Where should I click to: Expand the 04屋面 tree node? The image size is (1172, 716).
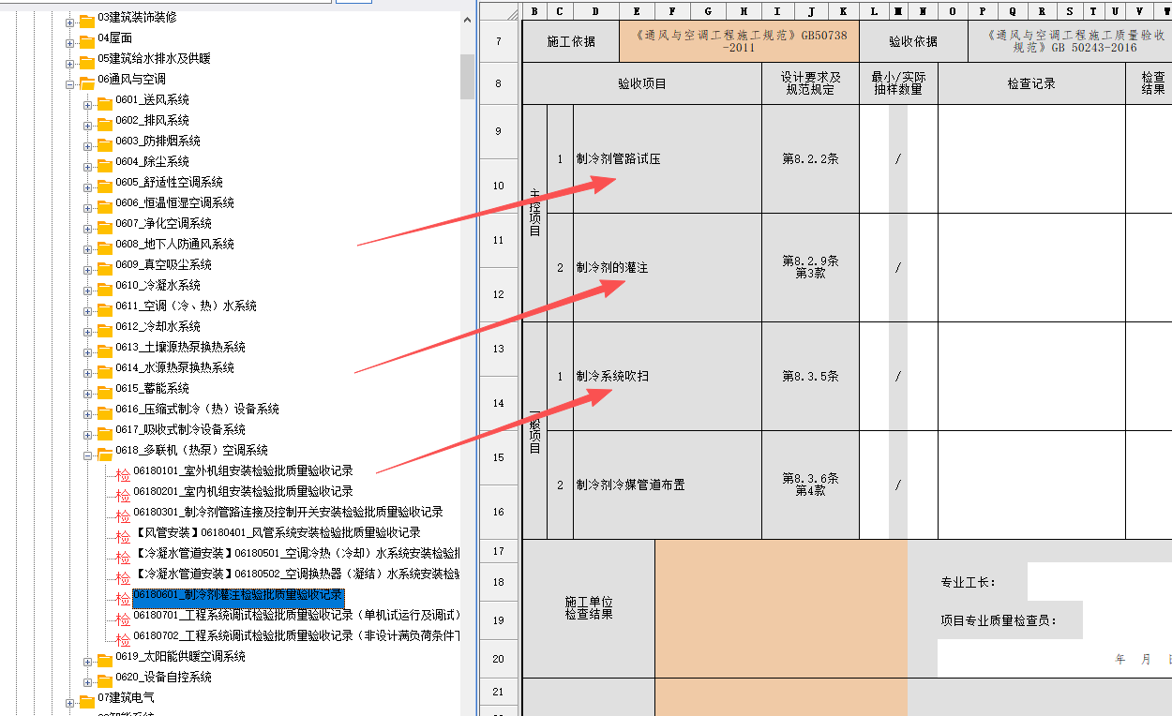pos(70,43)
